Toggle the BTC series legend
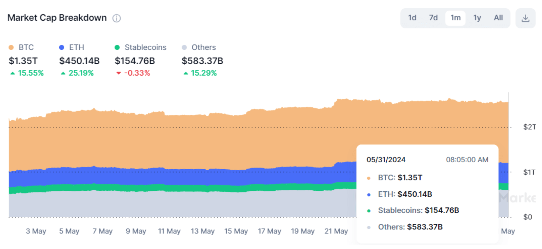542x249 pixels. click(26, 47)
